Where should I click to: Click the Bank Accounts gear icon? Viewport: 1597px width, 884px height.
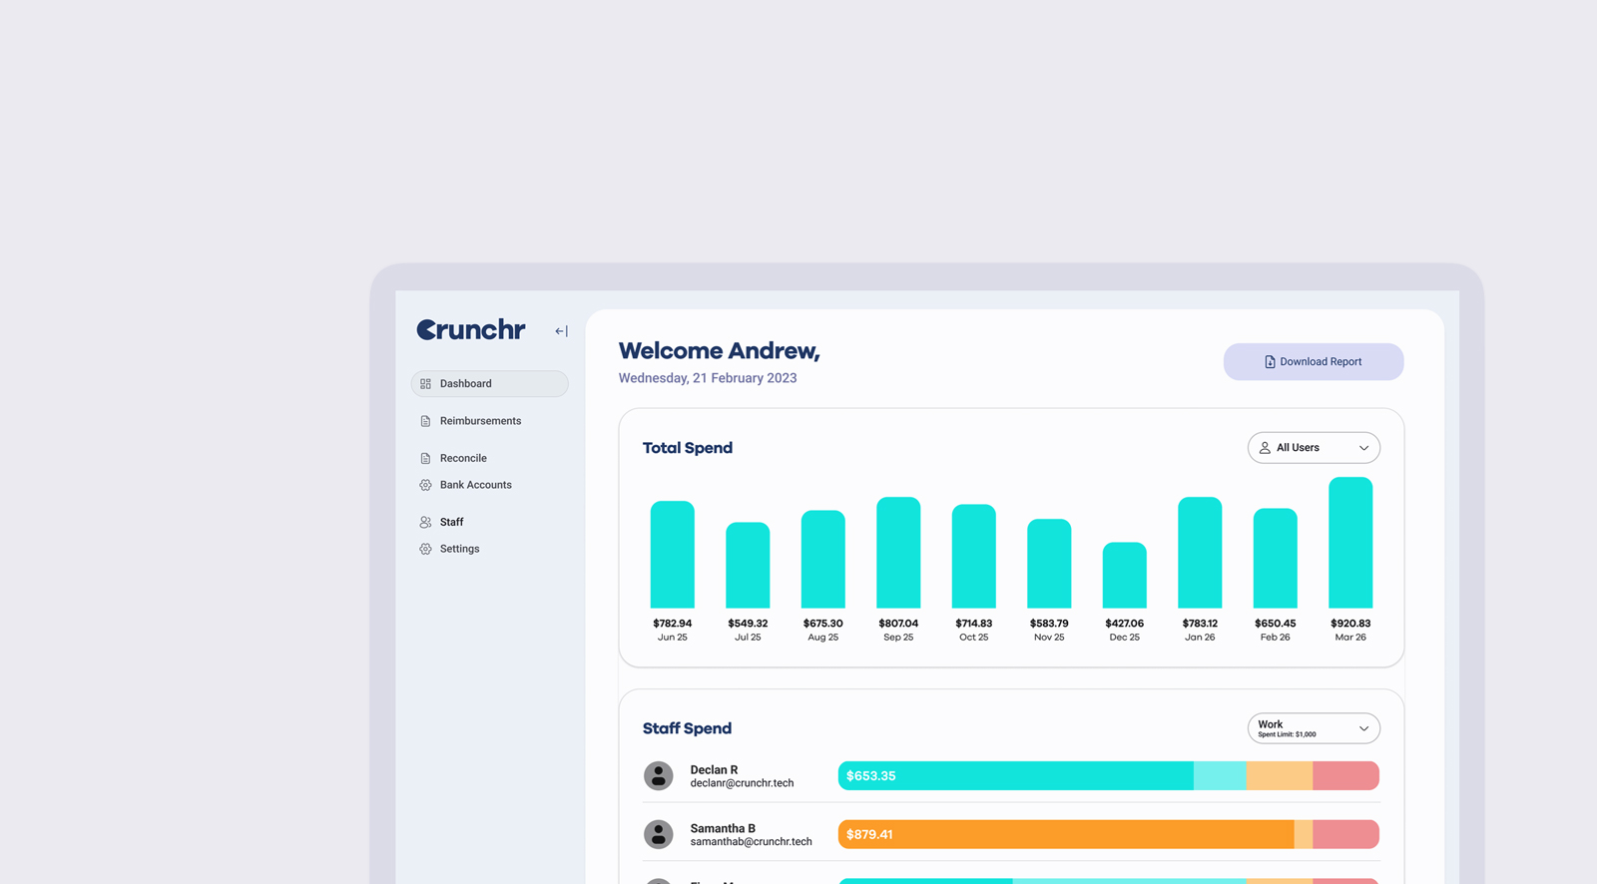tap(425, 485)
